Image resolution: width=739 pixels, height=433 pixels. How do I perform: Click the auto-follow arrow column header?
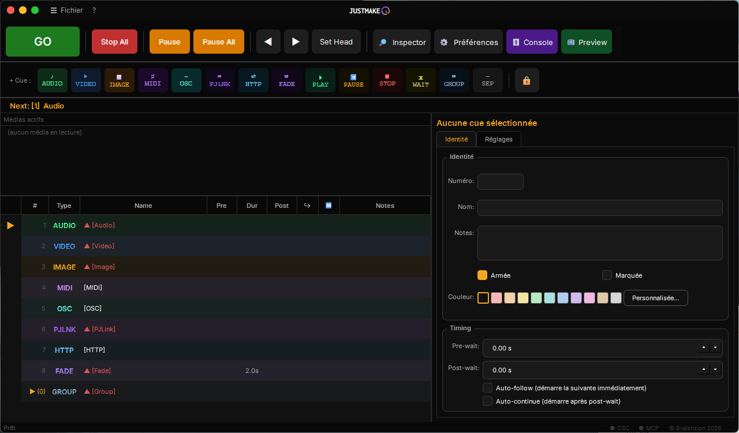(308, 206)
